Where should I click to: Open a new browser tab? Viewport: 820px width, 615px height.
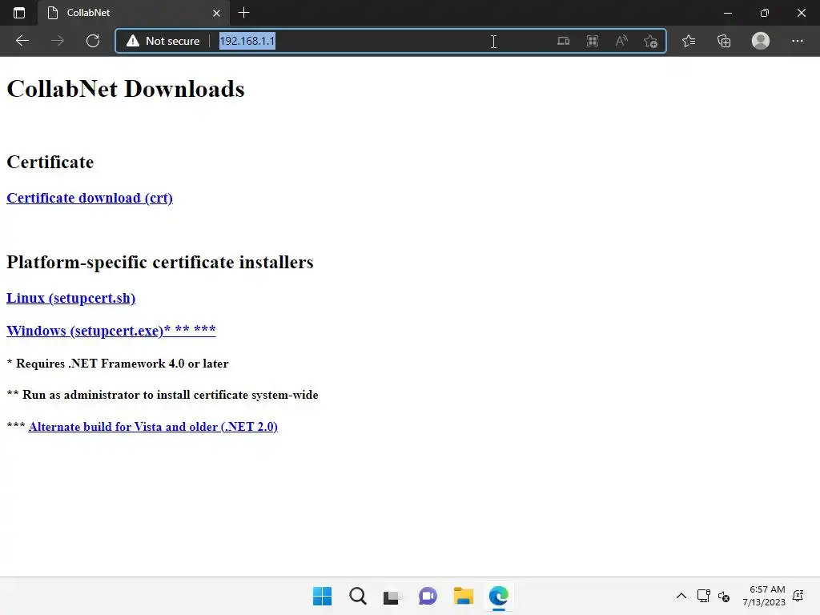(x=243, y=13)
